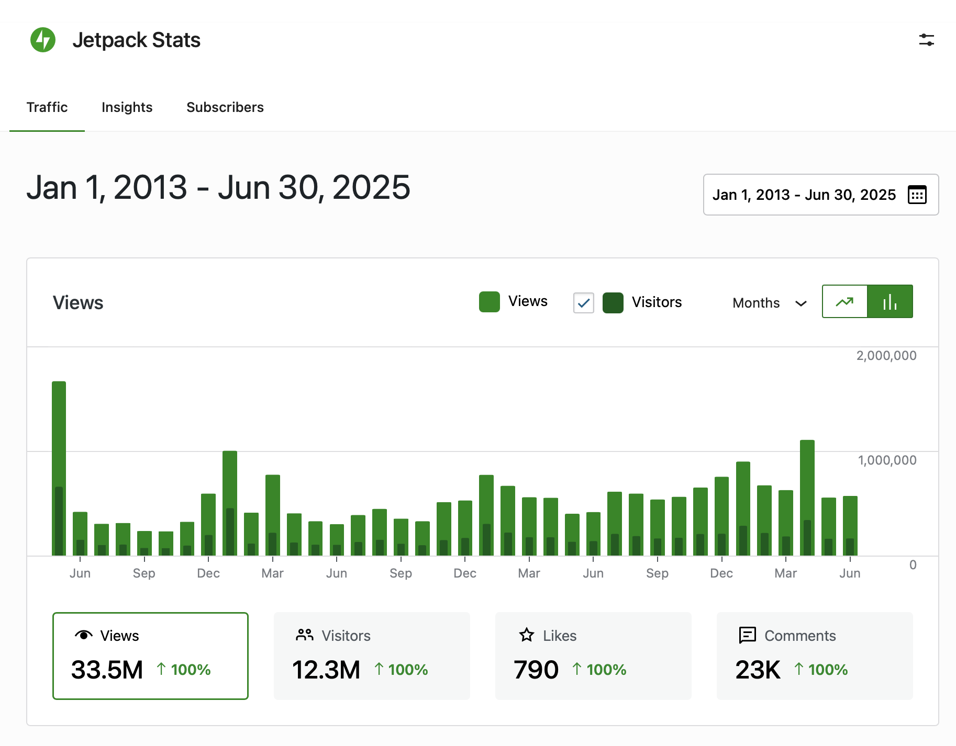The image size is (956, 746).
Task: Open the Traffic tab
Action: (x=47, y=107)
